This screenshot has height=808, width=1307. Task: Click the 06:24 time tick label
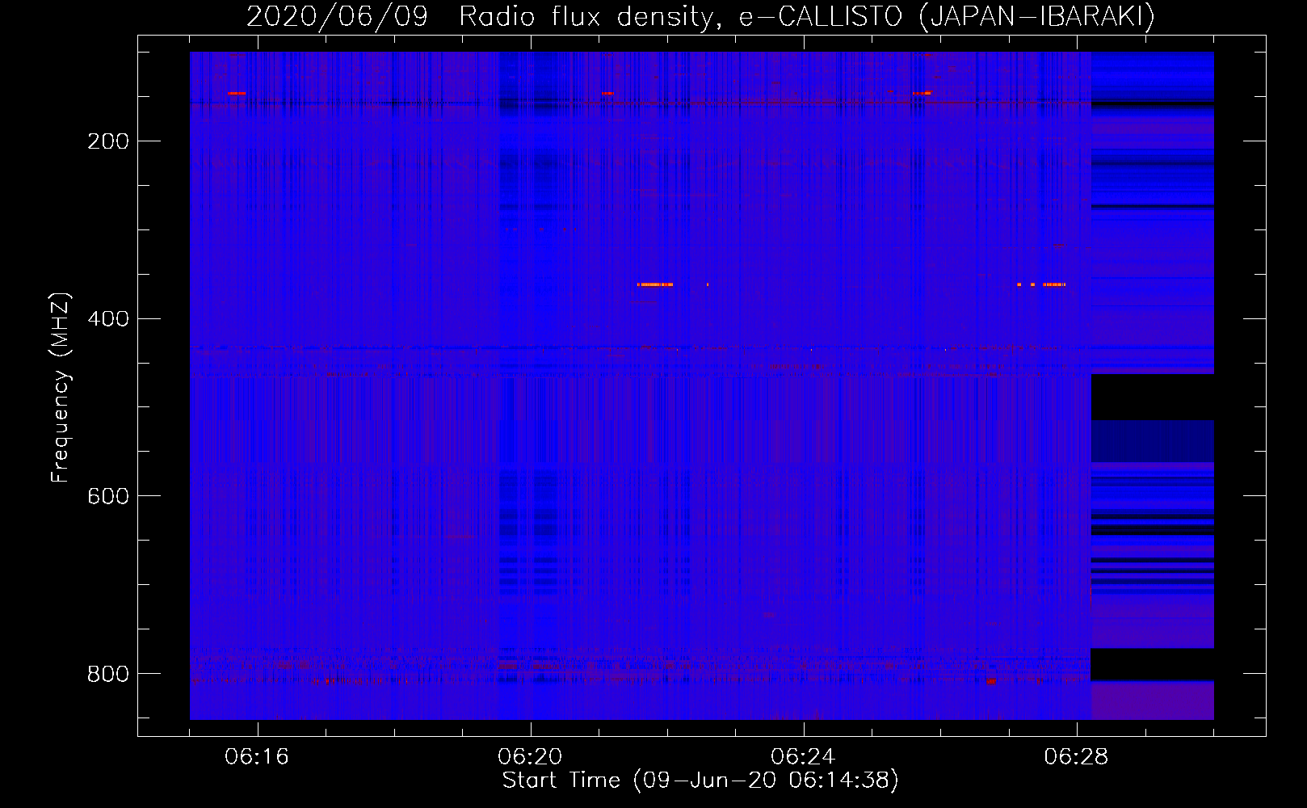pos(803,757)
